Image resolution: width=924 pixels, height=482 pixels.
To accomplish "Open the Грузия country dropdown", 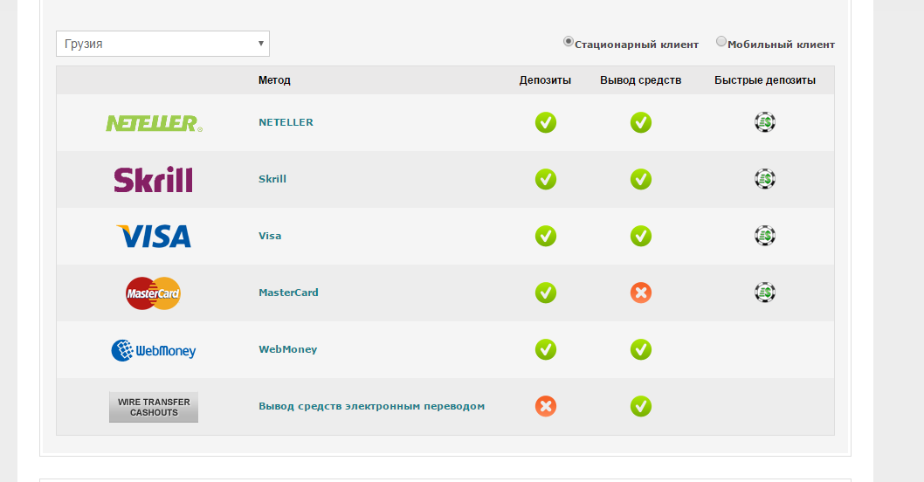I will click(x=162, y=44).
